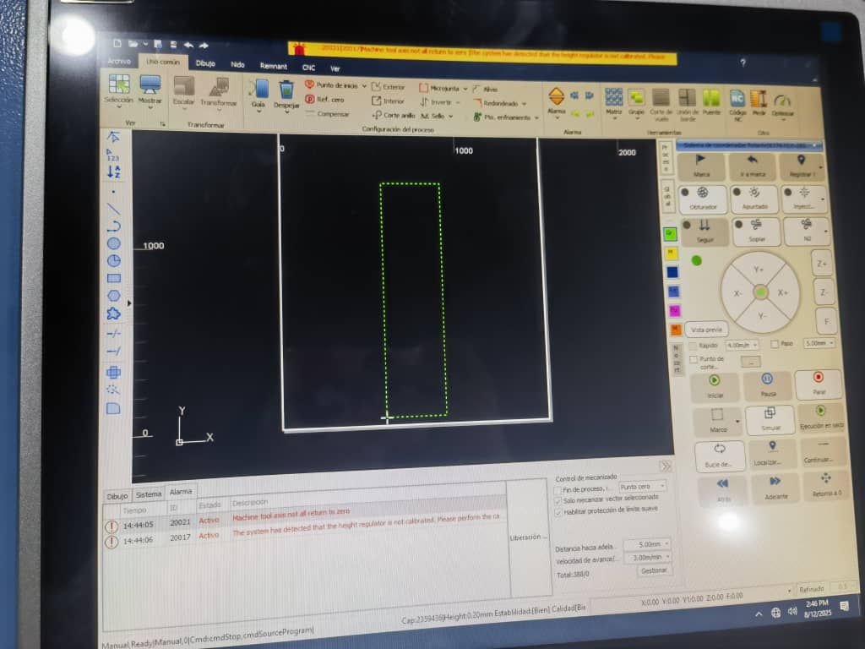Click the Gestionar button
Viewport: 865px width, 649px height.
click(x=654, y=570)
